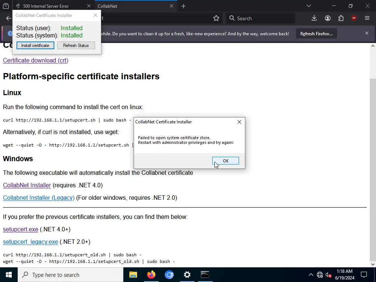Go back with the browser back arrow
The image size is (376, 282).
[x=9, y=18]
